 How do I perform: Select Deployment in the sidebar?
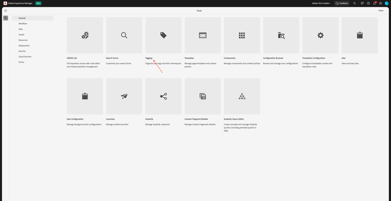(x=24, y=45)
